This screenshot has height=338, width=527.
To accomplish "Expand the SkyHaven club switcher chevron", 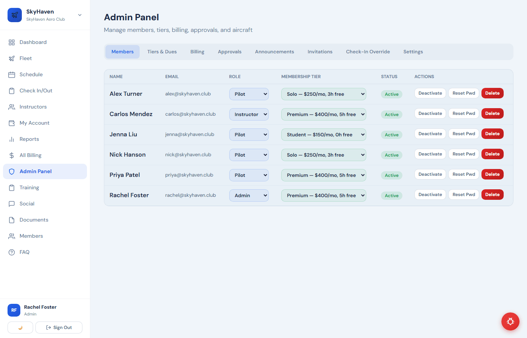I will click(x=79, y=15).
